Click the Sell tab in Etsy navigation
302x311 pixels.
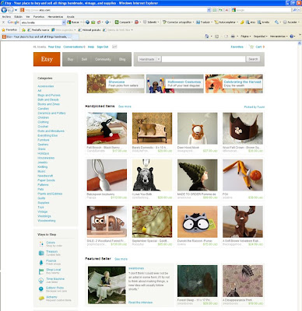[84, 59]
